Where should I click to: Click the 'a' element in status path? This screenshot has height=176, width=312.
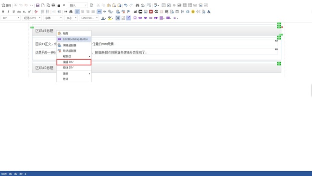click(x=25, y=174)
